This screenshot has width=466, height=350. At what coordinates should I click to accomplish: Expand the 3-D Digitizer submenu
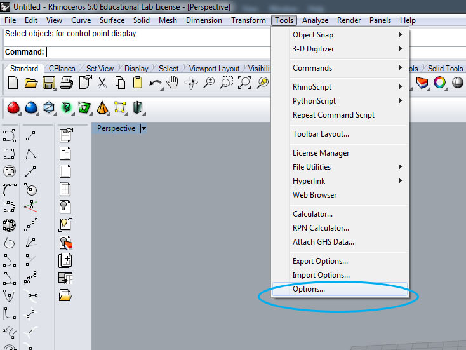pos(401,48)
